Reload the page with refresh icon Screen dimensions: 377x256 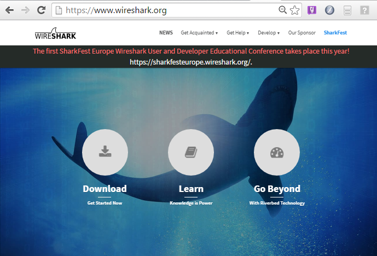point(42,10)
